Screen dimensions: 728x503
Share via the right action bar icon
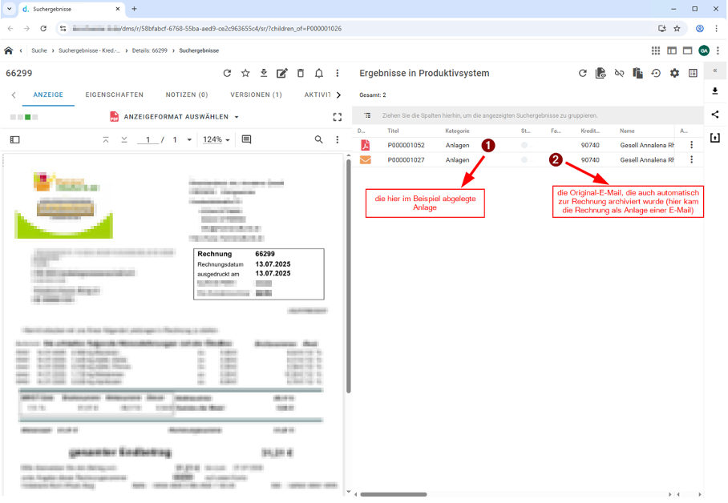pos(715,115)
